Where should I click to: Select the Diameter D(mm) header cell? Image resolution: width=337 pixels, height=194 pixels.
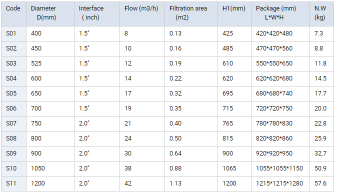(x=50, y=14)
